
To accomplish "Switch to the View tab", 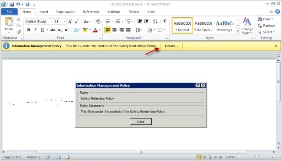I will (x=151, y=12).
